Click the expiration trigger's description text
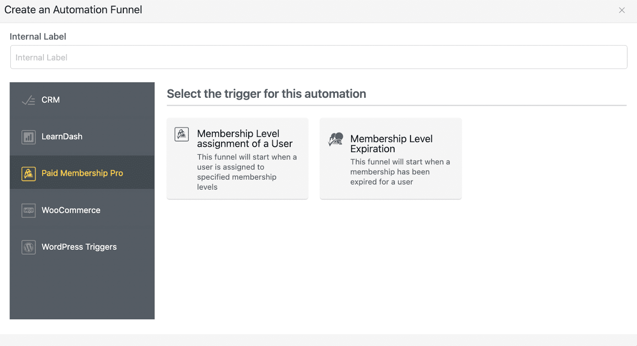 400,172
